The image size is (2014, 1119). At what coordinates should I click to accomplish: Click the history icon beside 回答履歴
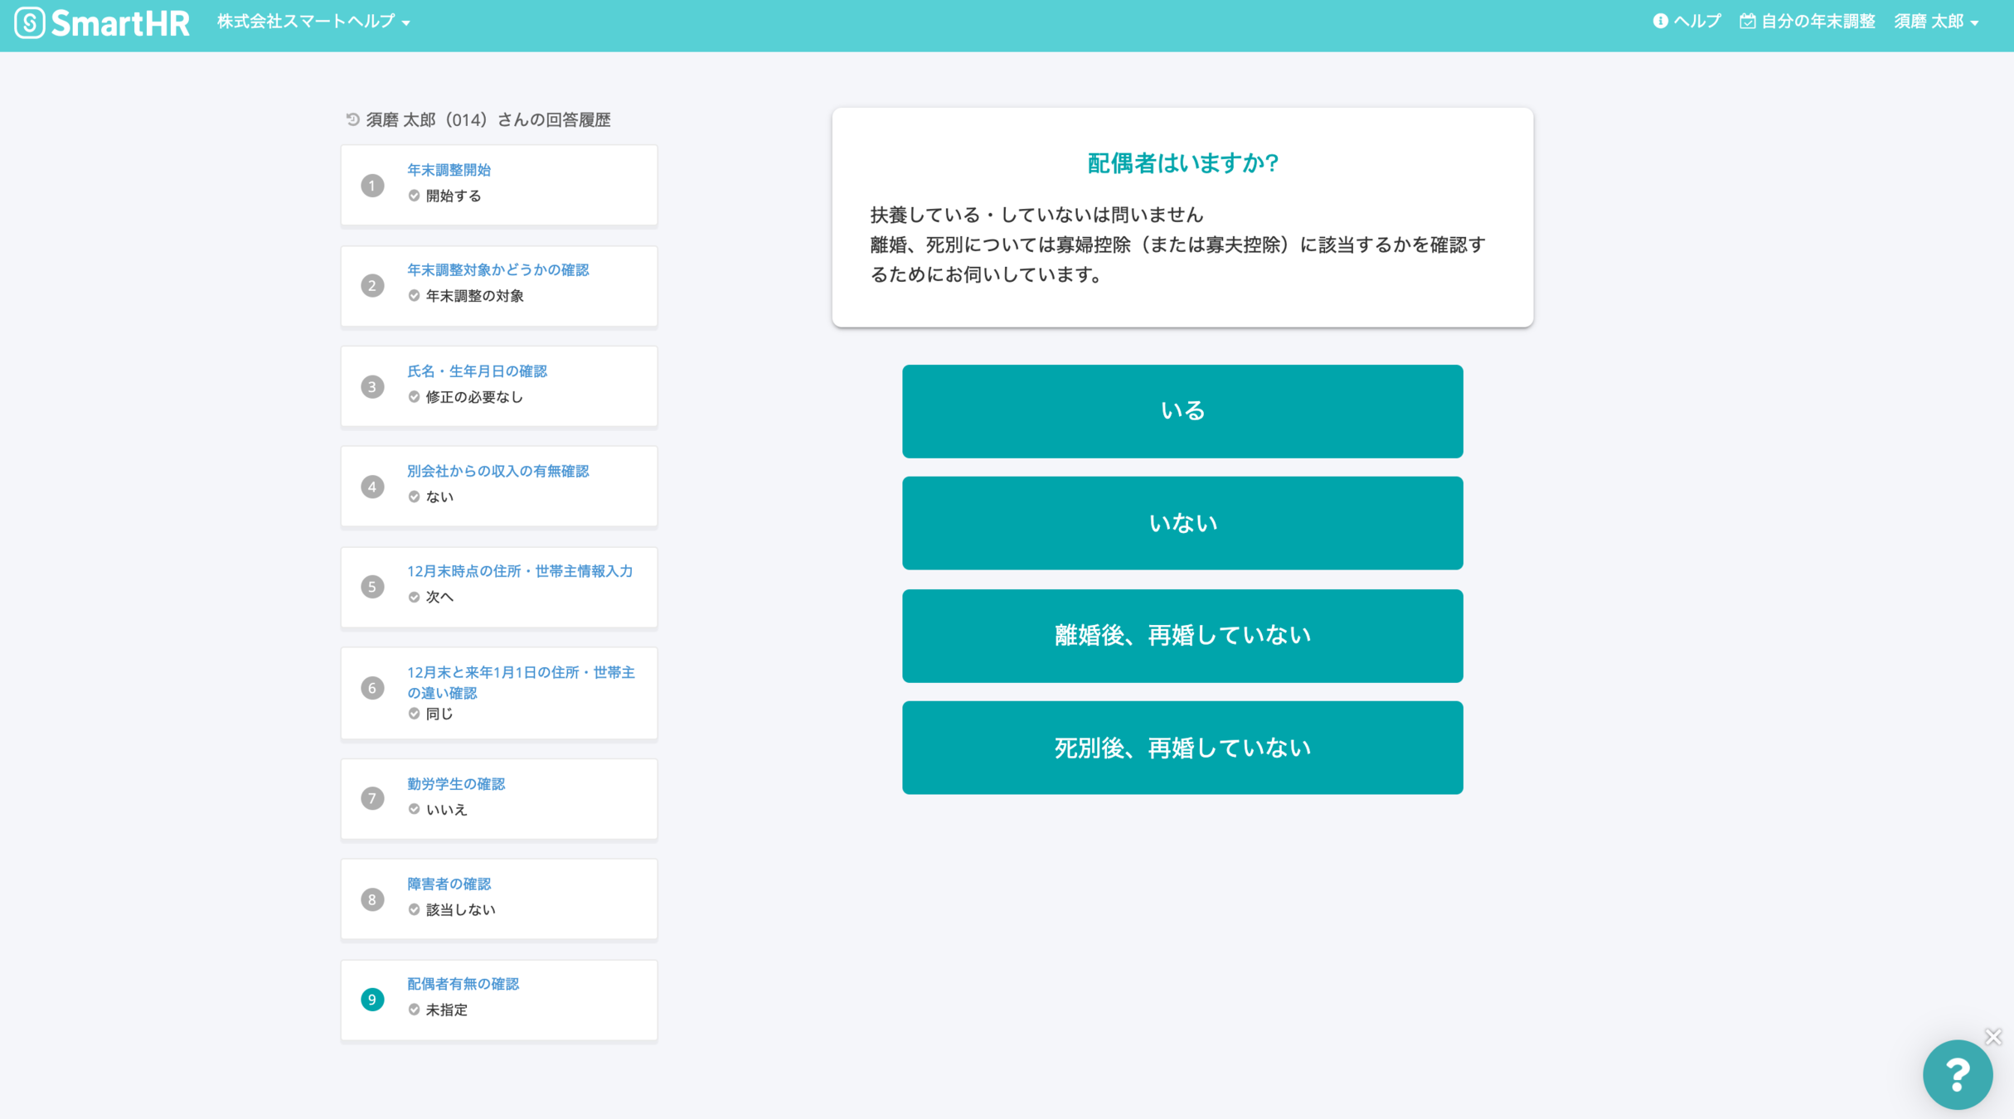coord(352,119)
